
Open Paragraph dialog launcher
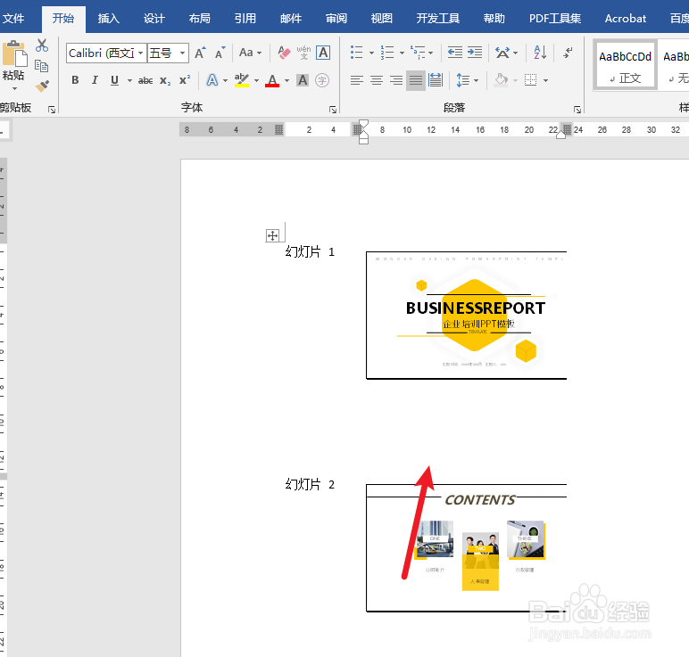point(577,110)
